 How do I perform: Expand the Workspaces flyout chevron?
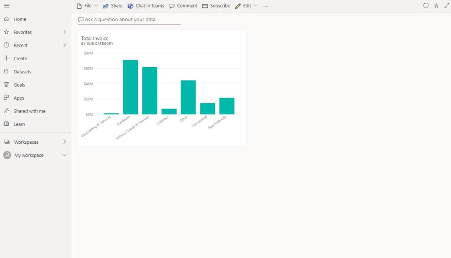pyautogui.click(x=65, y=142)
